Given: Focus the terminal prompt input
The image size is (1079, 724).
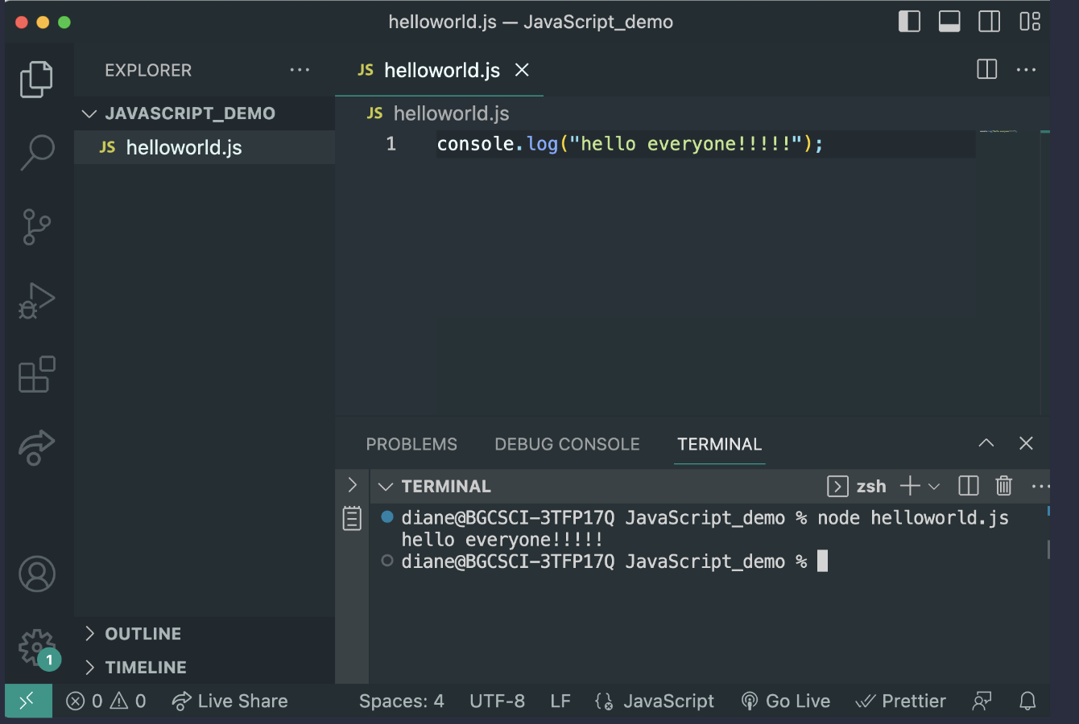Looking at the screenshot, I should [x=822, y=562].
